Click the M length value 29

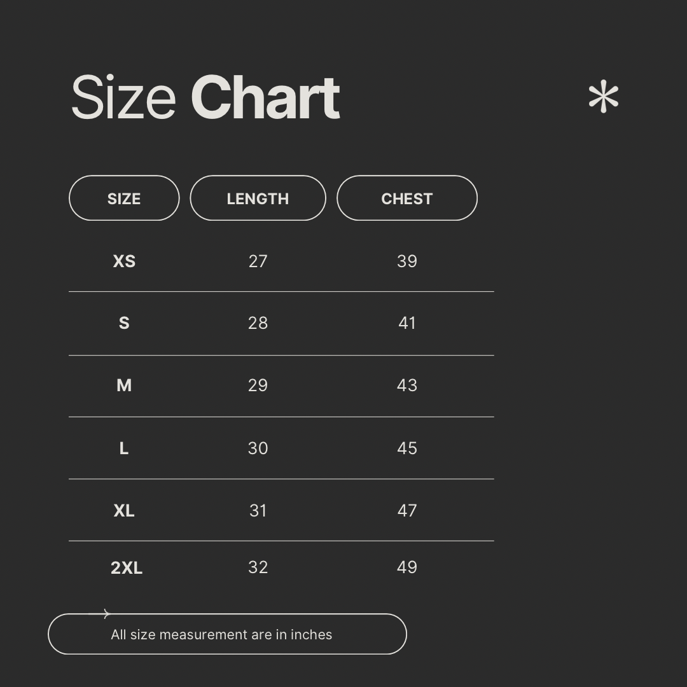coord(258,385)
